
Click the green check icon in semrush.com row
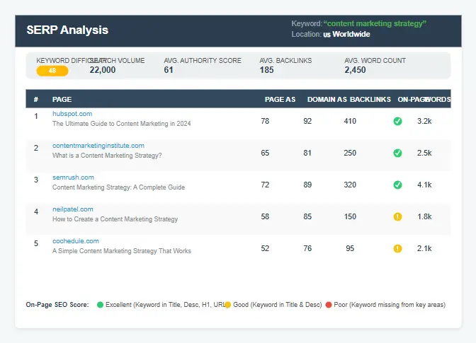(397, 185)
